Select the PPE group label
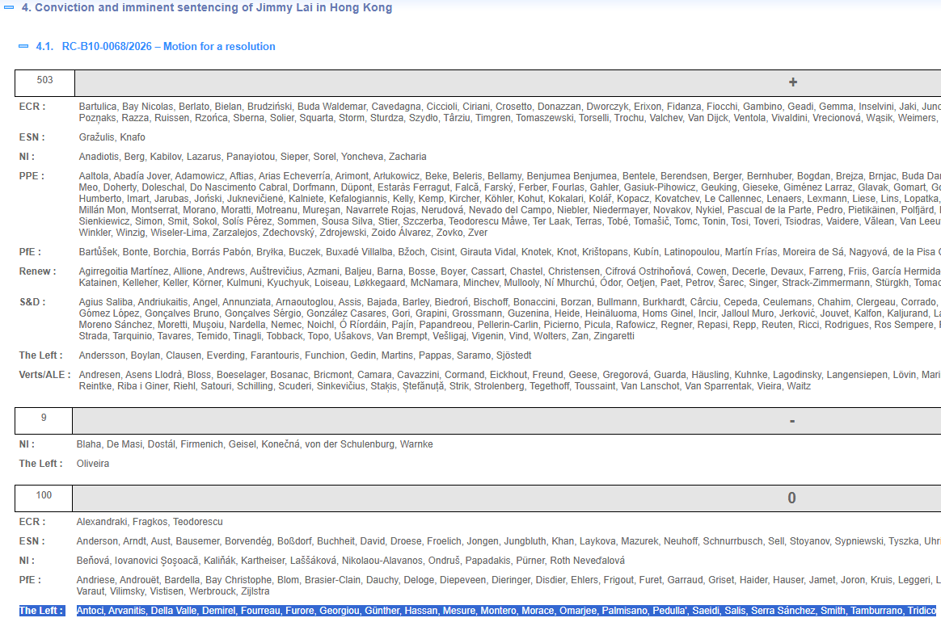Viewport: 941px width, 618px height. tap(32, 176)
